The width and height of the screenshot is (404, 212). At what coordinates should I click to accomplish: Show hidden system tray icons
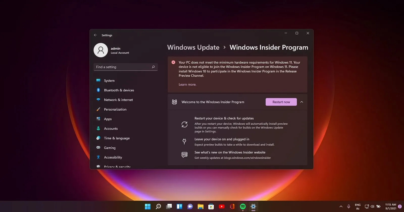click(x=341, y=206)
